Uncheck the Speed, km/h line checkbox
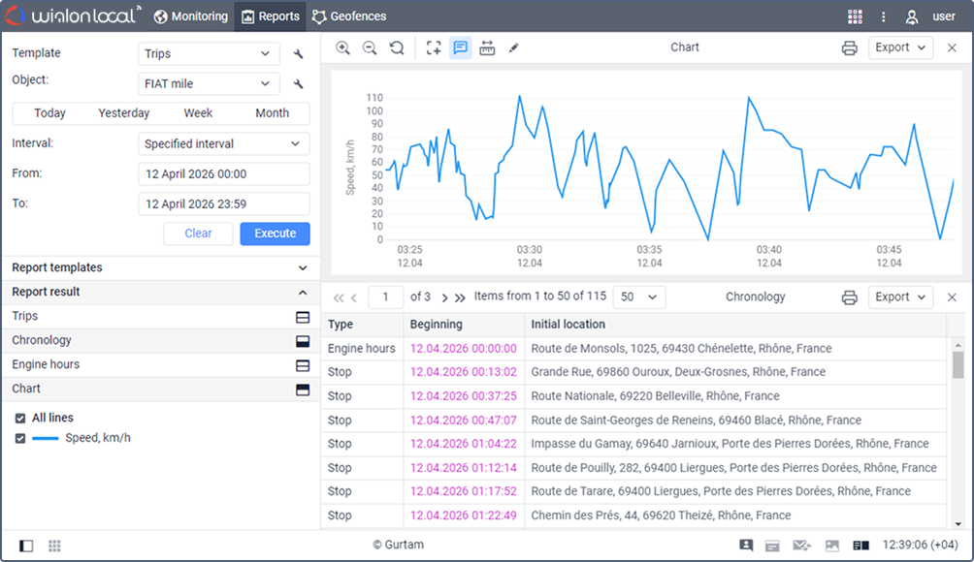Screen dimensions: 974x562 tap(20, 438)
